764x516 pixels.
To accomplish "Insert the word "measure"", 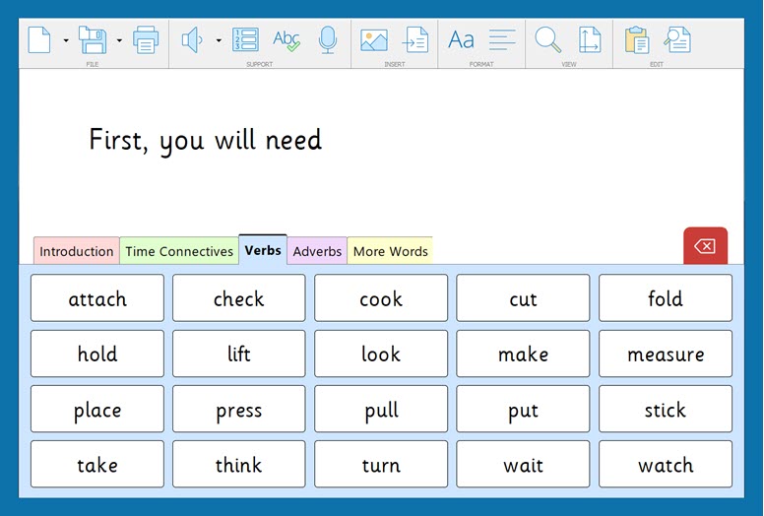I will (x=666, y=354).
